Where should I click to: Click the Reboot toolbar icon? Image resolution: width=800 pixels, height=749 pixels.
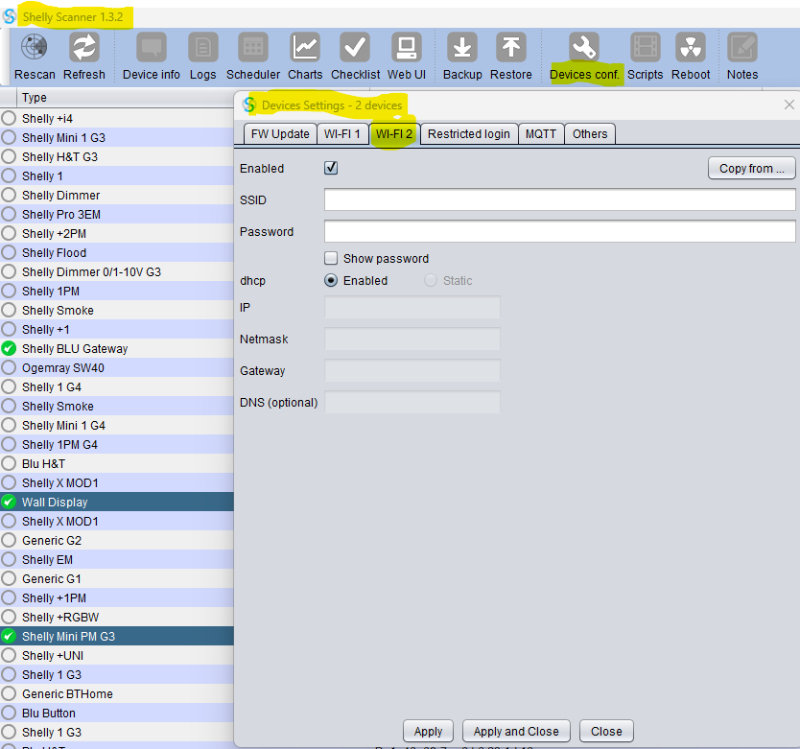(691, 47)
